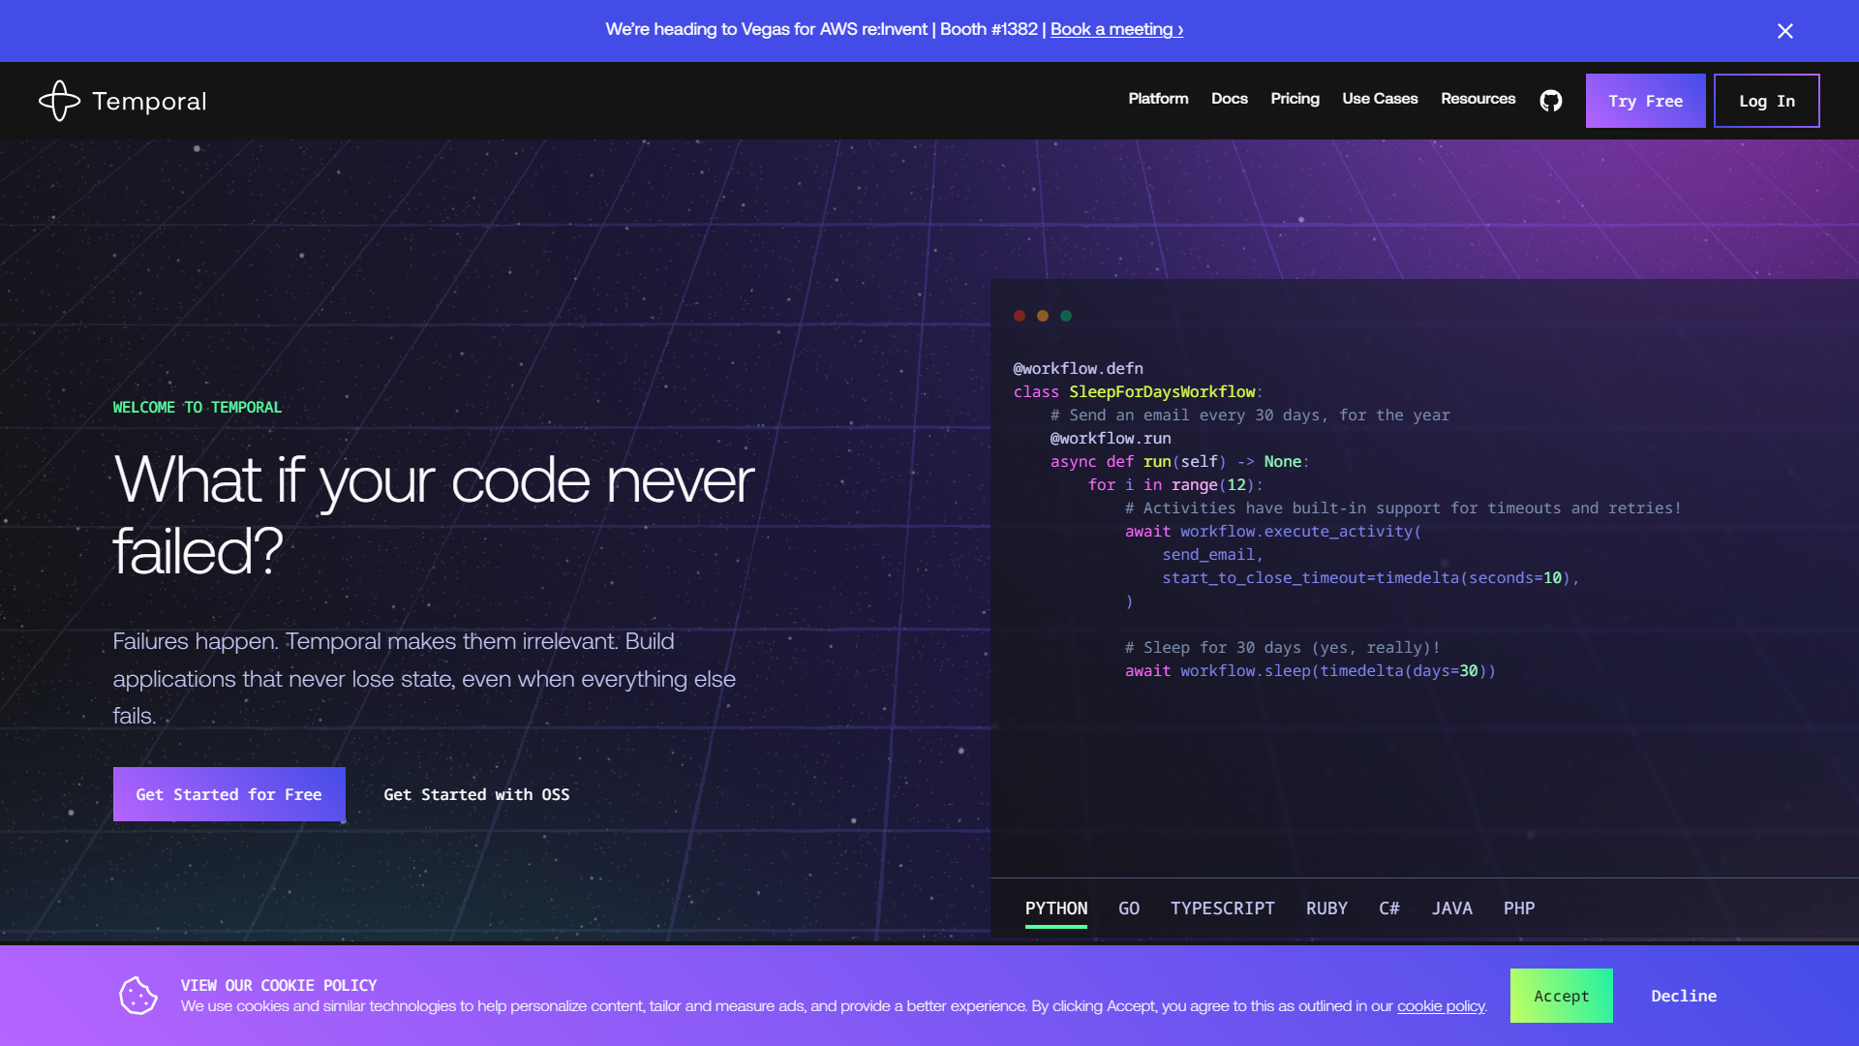Viewport: 1859px width, 1046px height.
Task: Expand the Use Cases menu
Action: (x=1380, y=99)
